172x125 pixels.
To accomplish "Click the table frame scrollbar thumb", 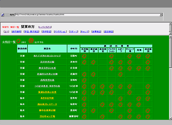I will 170,53.
